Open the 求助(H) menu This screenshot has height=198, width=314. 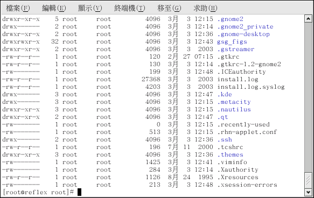click(x=205, y=8)
